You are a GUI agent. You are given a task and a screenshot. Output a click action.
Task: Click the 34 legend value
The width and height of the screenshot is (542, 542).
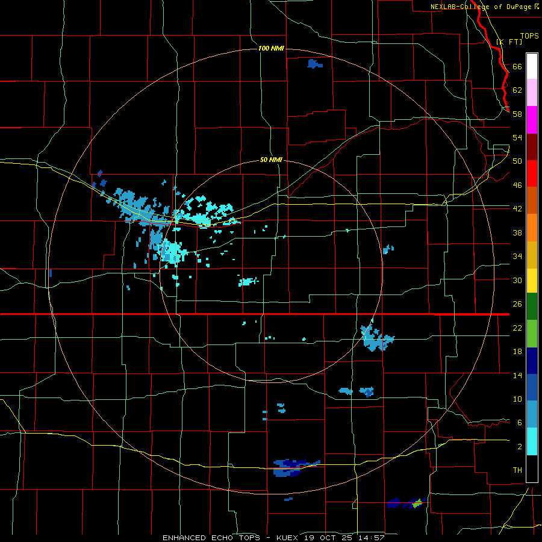[517, 257]
